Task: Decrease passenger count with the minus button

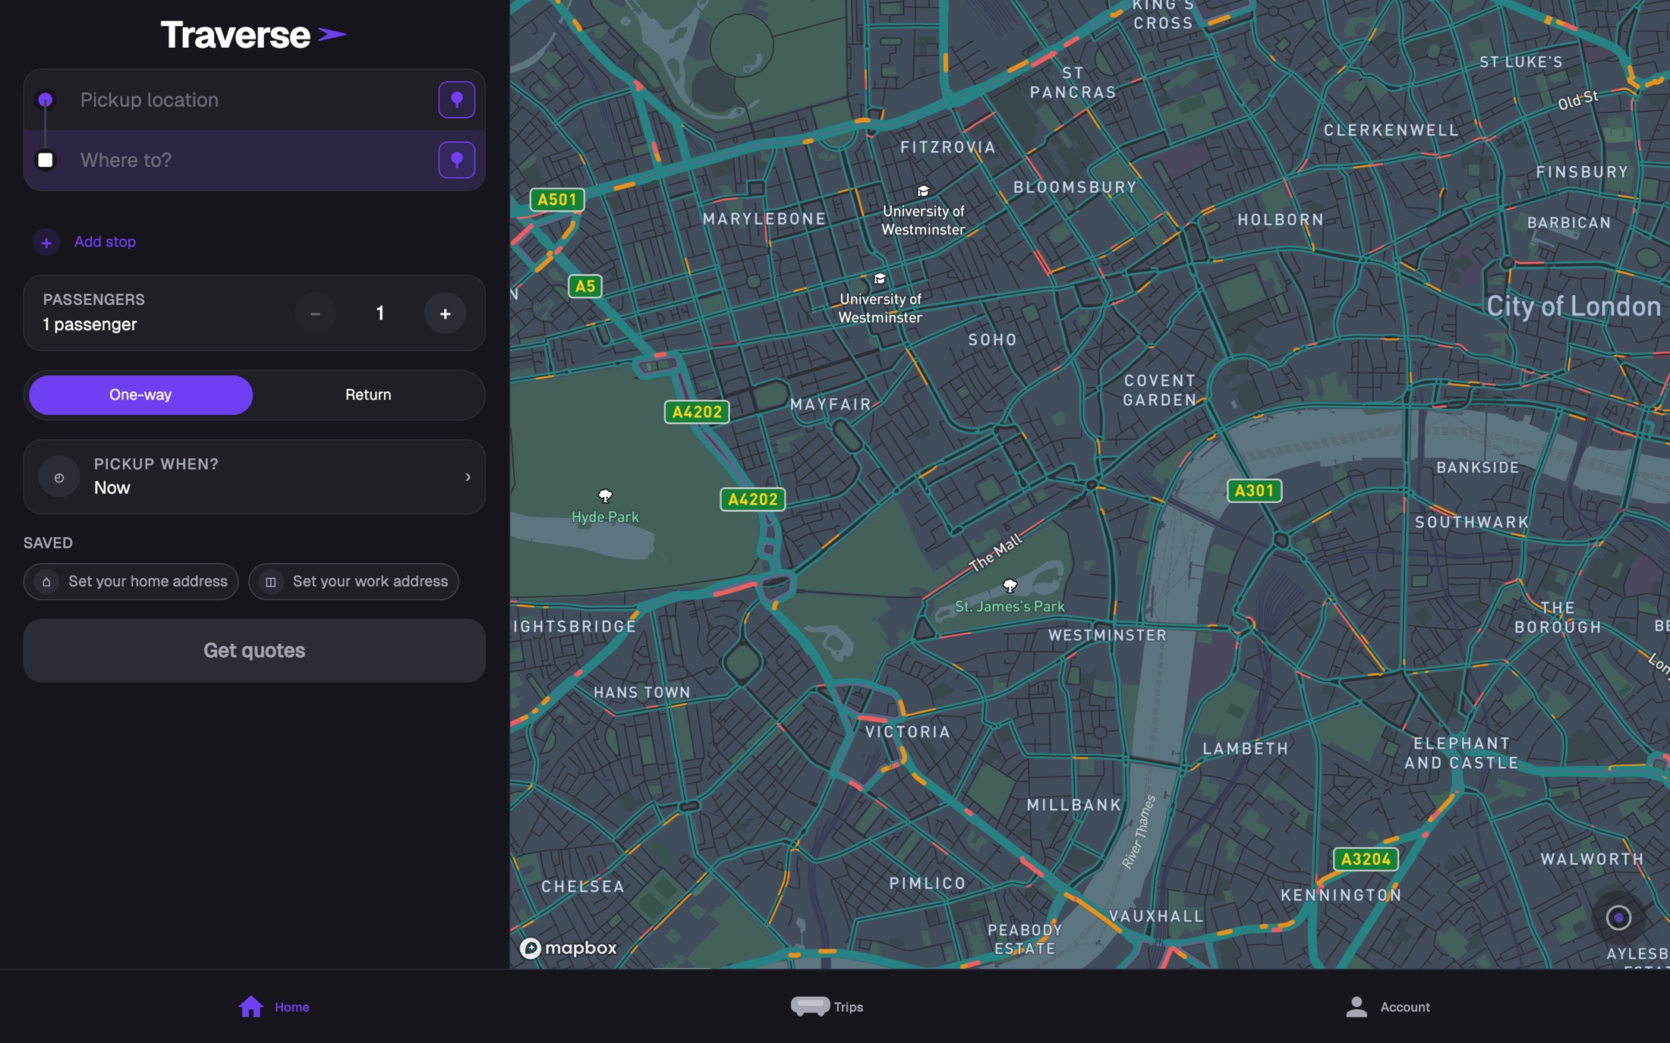Action: [315, 313]
